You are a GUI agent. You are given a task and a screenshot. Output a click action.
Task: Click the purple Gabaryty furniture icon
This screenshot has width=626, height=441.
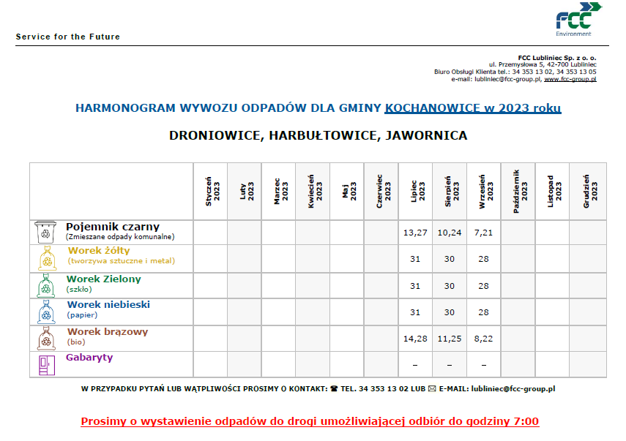point(46,363)
